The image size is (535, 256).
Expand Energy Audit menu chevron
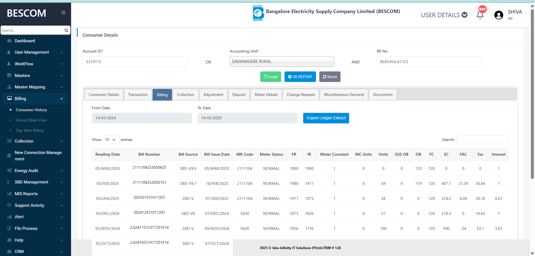[x=62, y=171]
